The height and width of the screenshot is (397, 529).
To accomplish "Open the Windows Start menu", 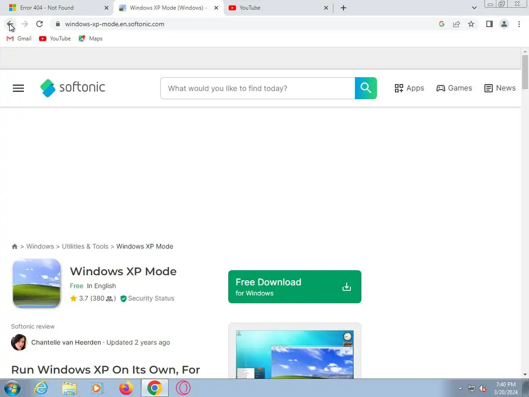I will click(12, 388).
